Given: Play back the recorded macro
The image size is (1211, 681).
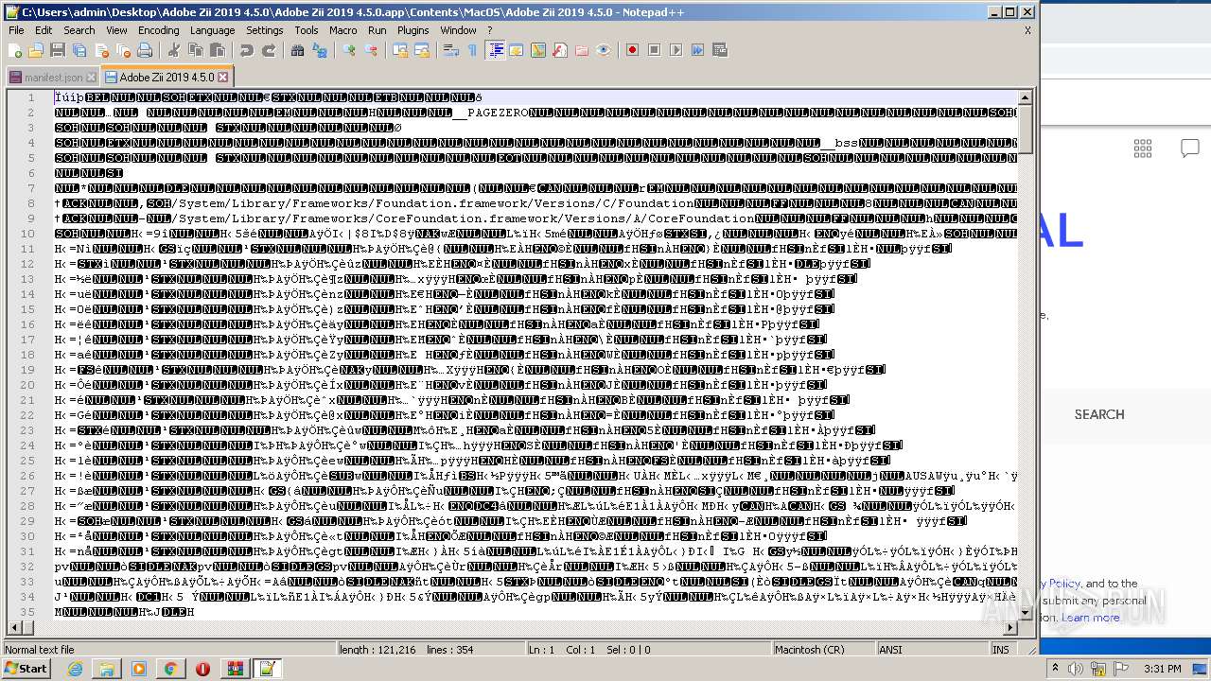Looking at the screenshot, I should point(676,50).
